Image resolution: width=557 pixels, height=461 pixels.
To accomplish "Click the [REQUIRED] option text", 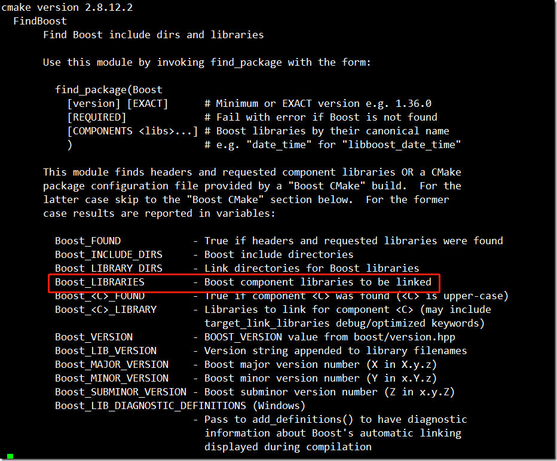I will click(x=96, y=117).
